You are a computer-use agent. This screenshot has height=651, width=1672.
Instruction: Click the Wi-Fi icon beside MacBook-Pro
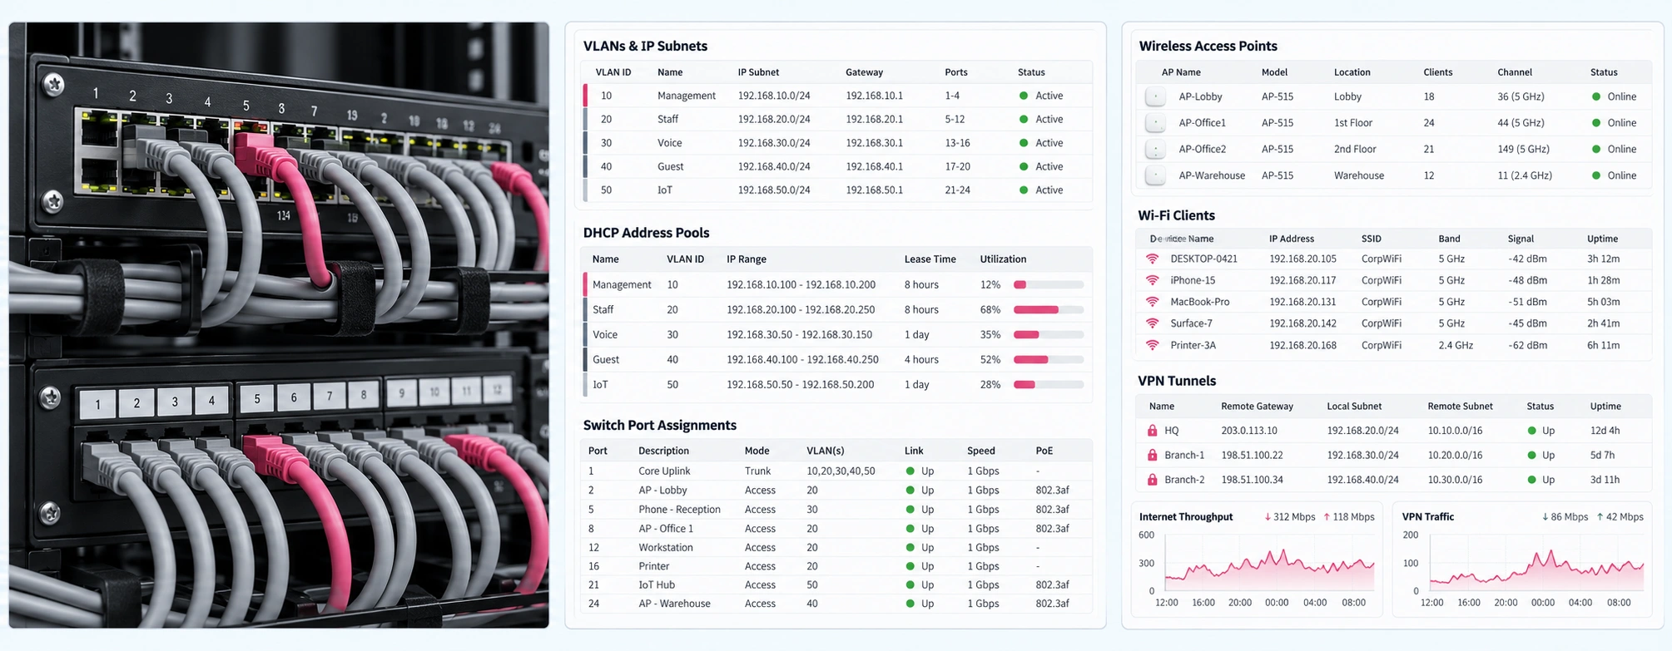click(x=1152, y=302)
